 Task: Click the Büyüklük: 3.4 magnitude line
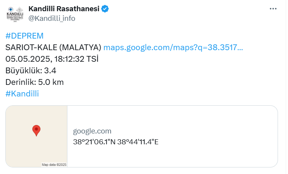(x=31, y=71)
